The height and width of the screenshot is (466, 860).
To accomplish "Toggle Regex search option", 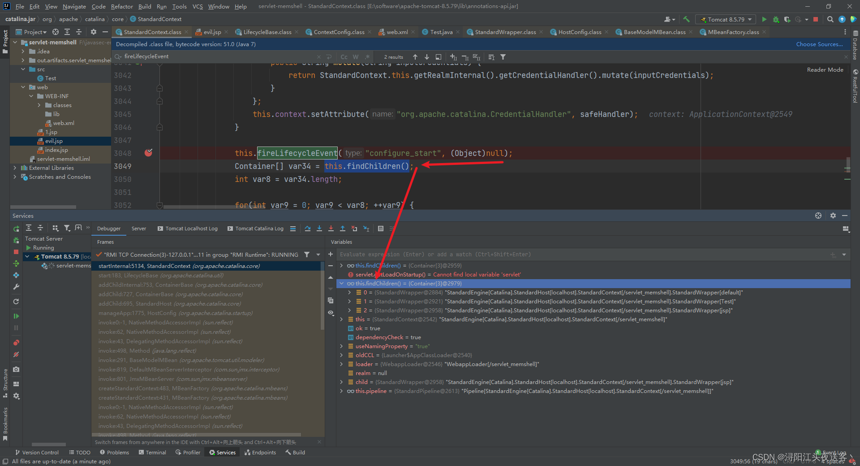I will click(367, 57).
